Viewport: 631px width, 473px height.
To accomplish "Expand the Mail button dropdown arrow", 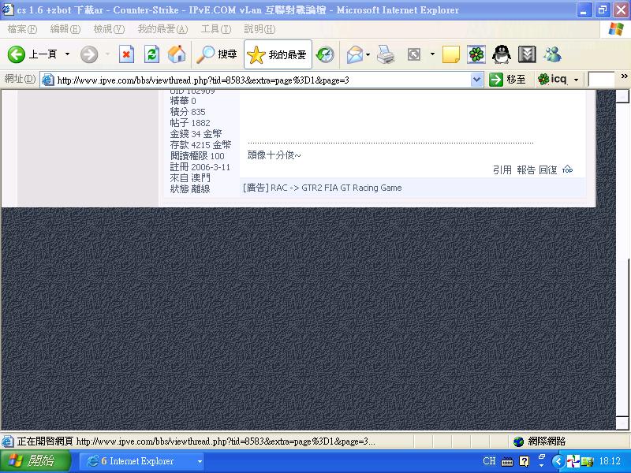I will coord(368,54).
